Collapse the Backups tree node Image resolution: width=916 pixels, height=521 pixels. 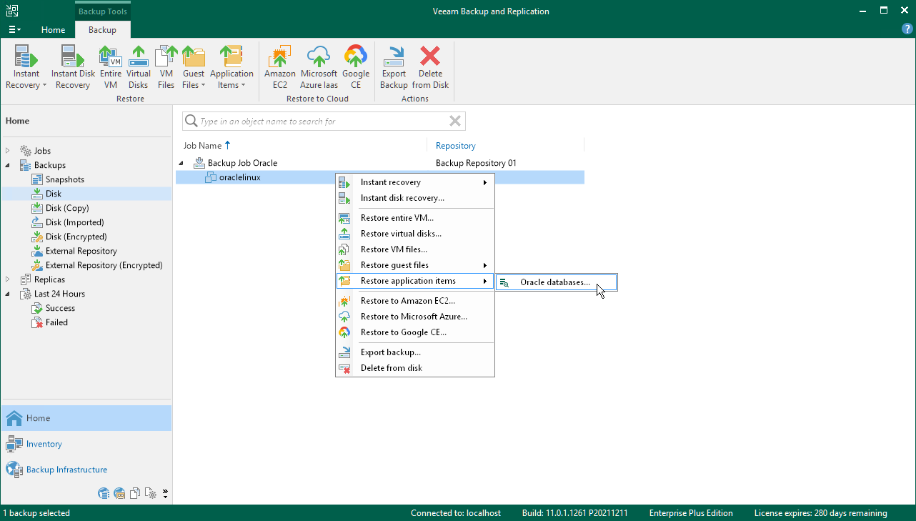point(8,165)
